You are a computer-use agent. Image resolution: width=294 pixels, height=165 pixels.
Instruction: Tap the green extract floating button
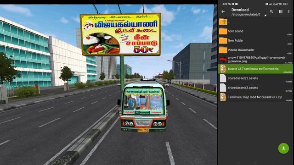point(283,148)
